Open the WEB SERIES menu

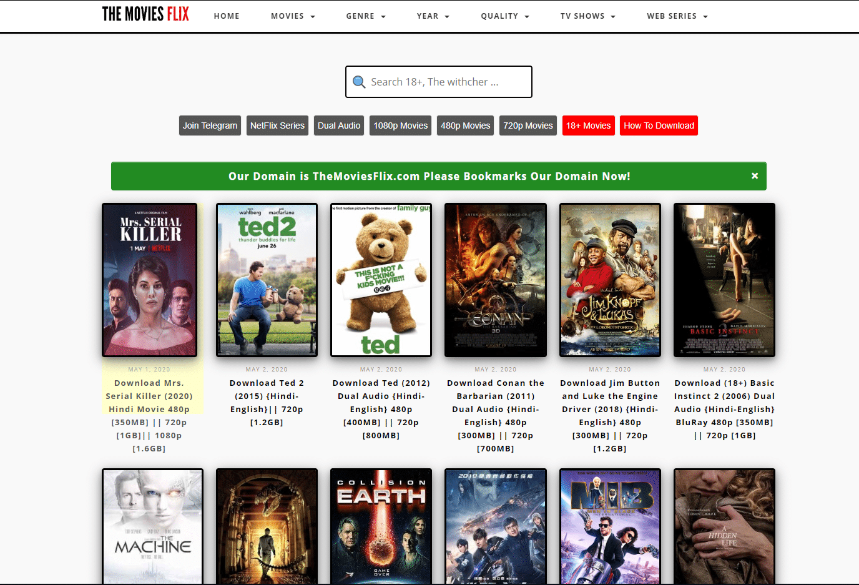pos(677,16)
